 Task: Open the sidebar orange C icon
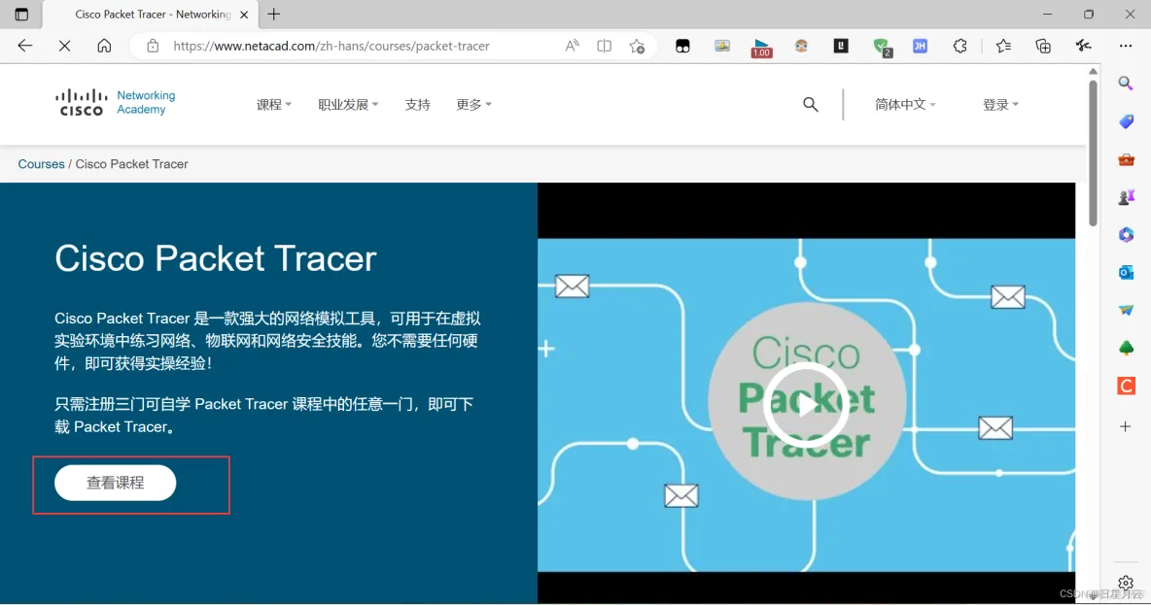click(x=1126, y=386)
